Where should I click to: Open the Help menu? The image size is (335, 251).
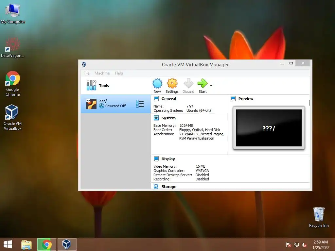[119, 73]
